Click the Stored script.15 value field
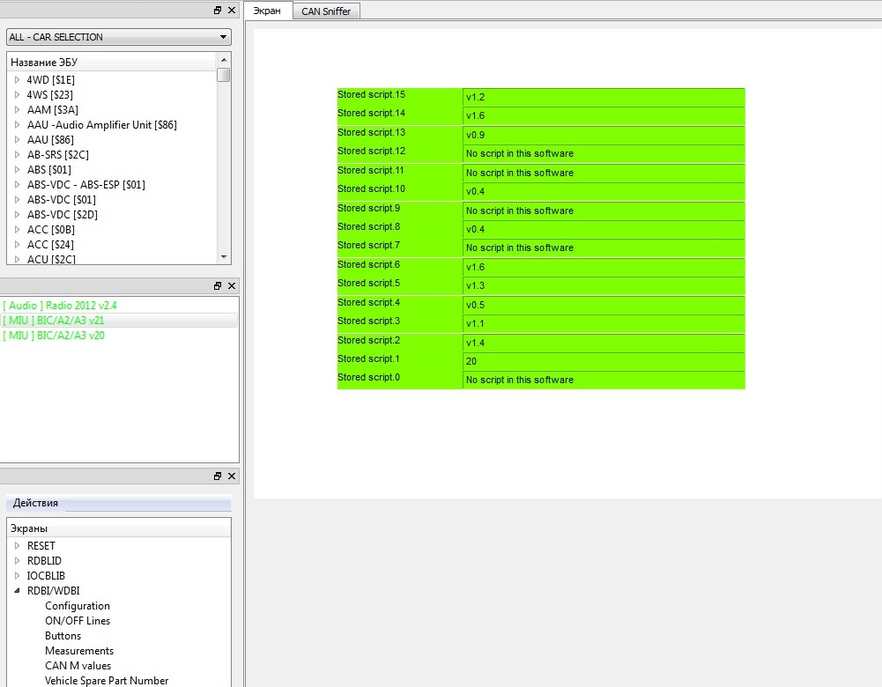This screenshot has height=687, width=882. click(x=603, y=97)
